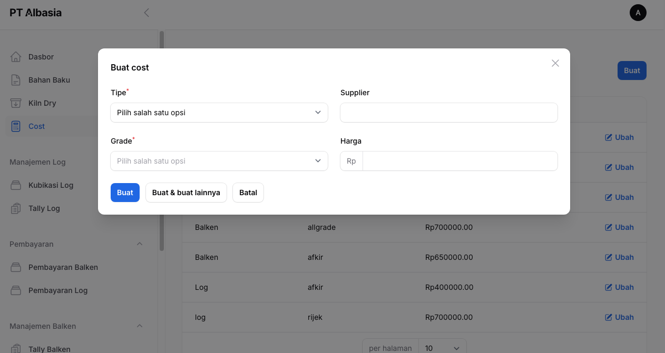Collapse the sidebar with the chevron
The height and width of the screenshot is (353, 665).
pyautogui.click(x=146, y=13)
